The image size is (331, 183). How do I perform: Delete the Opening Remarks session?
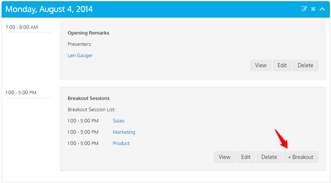click(x=305, y=65)
